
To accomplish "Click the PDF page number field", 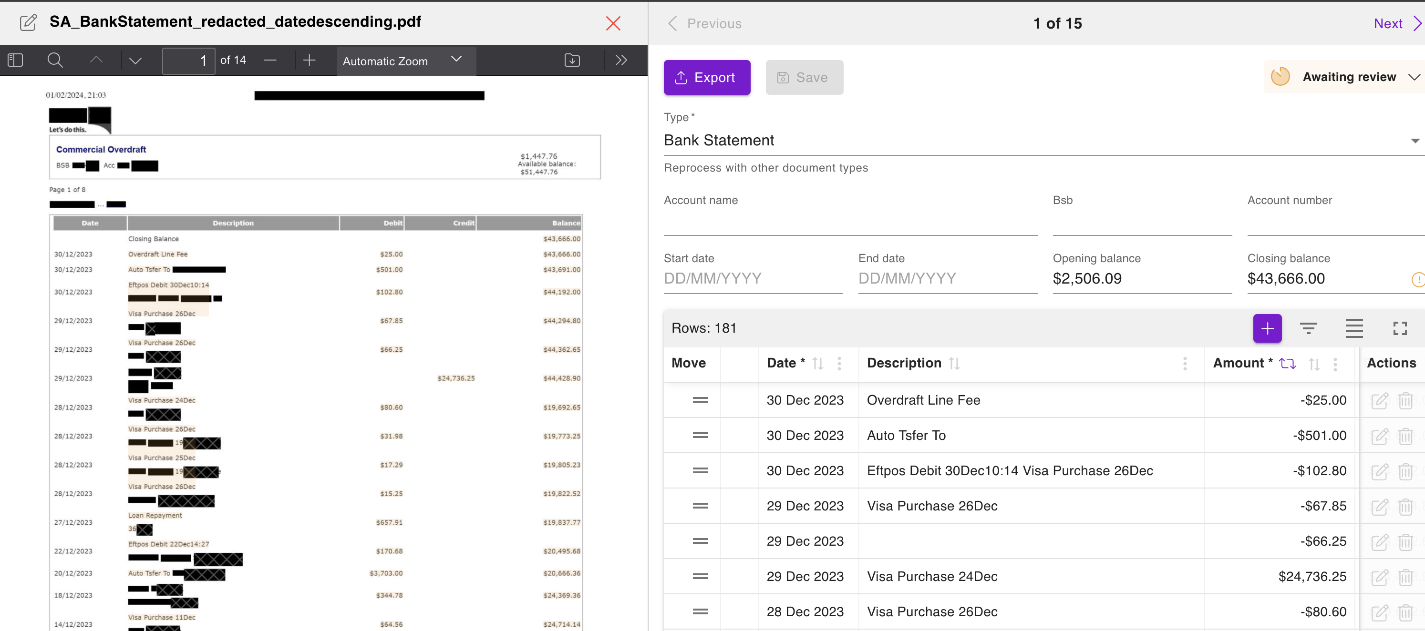I will pyautogui.click(x=188, y=60).
